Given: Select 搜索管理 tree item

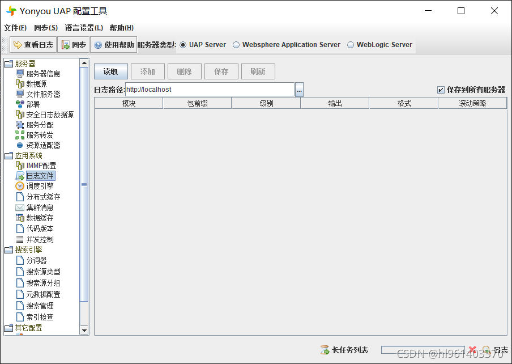Looking at the screenshot, I should coord(40,306).
